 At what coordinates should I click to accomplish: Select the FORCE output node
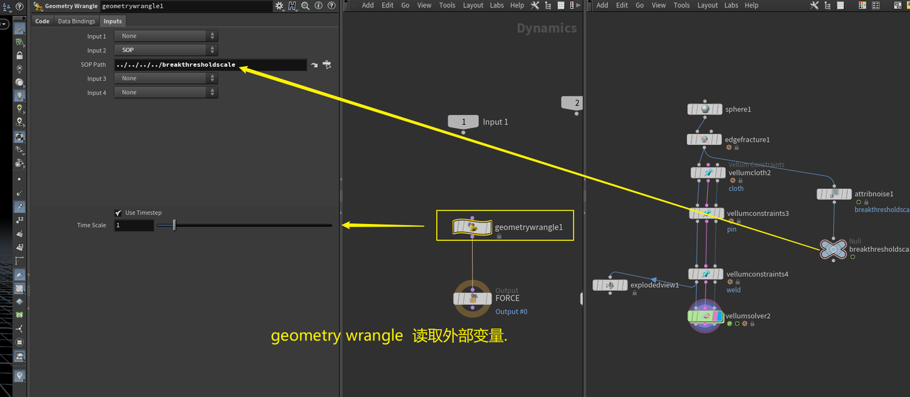point(472,299)
